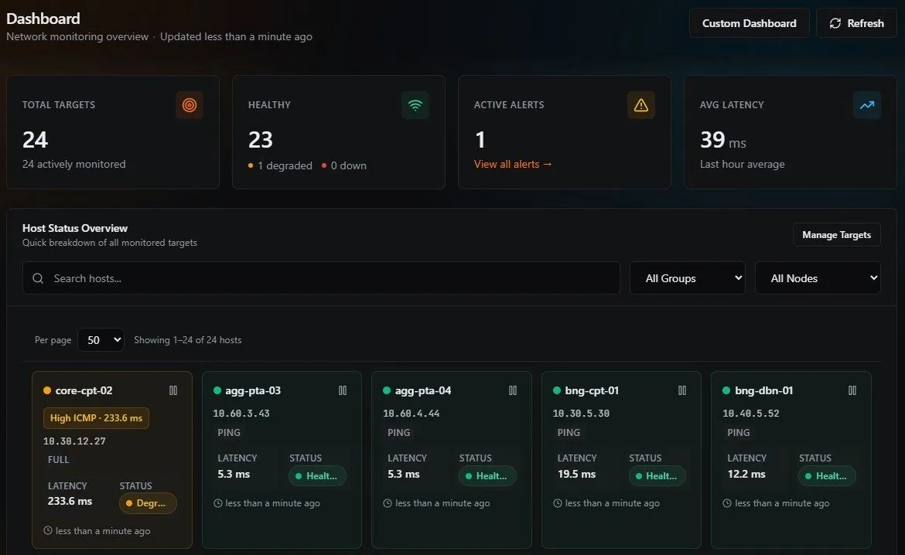The height and width of the screenshot is (555, 905).
Task: Open the core-cpt-02 host name
Action: [x=84, y=390]
